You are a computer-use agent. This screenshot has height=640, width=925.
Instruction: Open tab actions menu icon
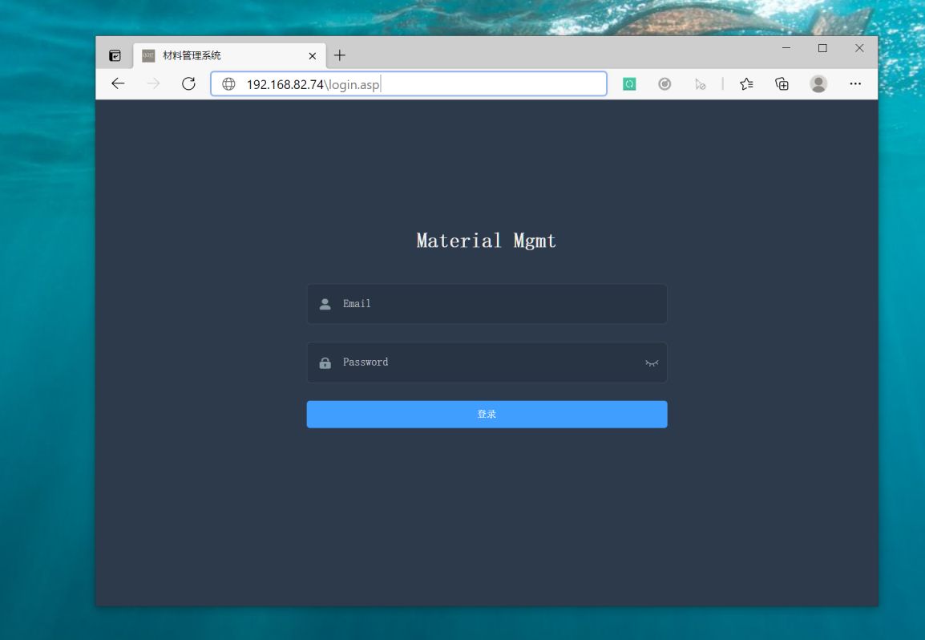[x=115, y=55]
